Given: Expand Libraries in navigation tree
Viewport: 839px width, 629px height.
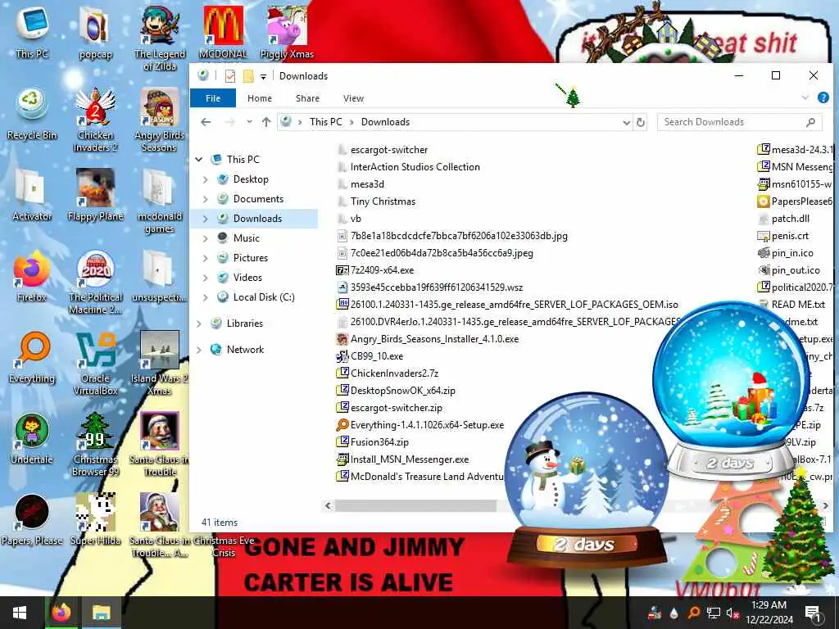Looking at the screenshot, I should pyautogui.click(x=199, y=324).
